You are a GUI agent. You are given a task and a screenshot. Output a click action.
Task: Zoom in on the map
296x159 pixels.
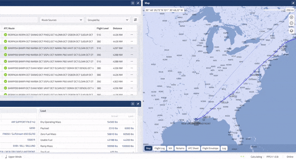click(292, 17)
